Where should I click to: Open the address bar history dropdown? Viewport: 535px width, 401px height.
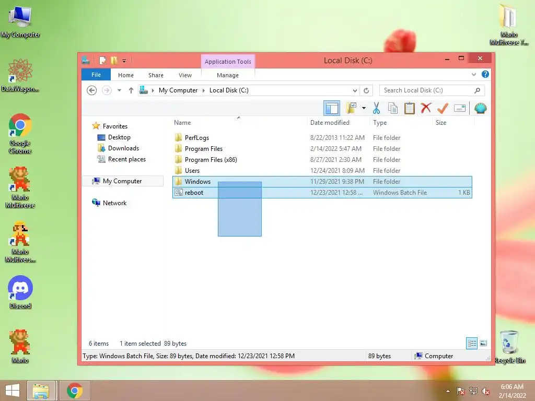coord(355,90)
